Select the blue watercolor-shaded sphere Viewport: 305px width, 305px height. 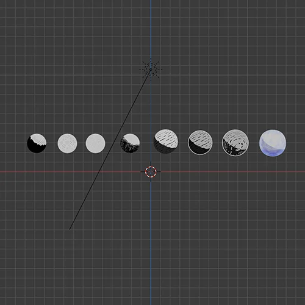click(273, 143)
